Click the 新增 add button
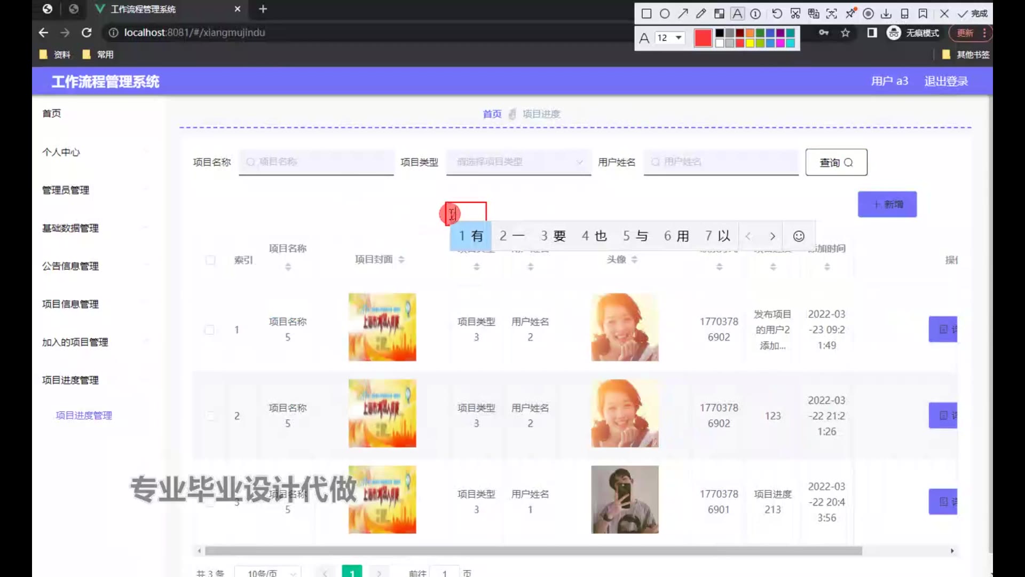This screenshot has height=577, width=1025. coord(887,205)
